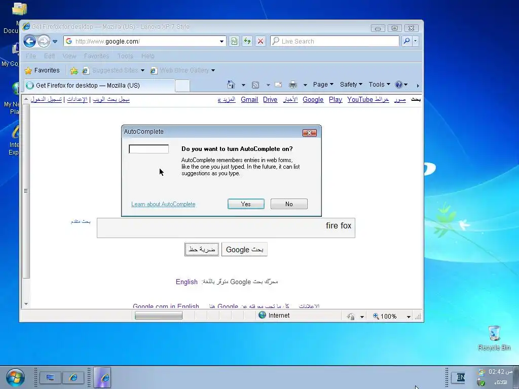Open the Safety command bar menu

[351, 85]
